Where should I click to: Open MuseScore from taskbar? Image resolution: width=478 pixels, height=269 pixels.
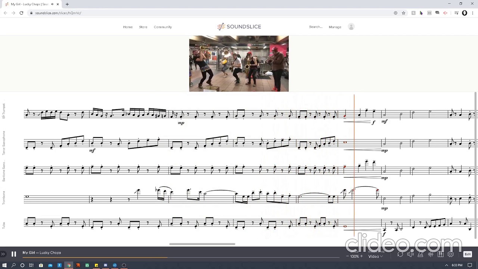115,265
